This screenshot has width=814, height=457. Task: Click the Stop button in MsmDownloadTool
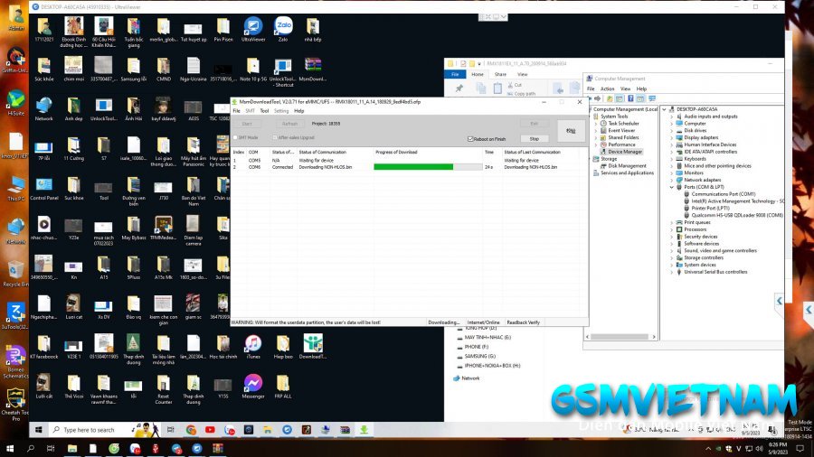535,139
